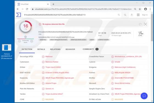The width and height of the screenshot is (154, 103).
Task: Click ESET-NOD32 Kryptik result text
Action: point(57,73)
